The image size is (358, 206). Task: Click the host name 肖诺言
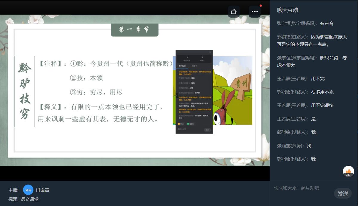pyautogui.click(x=43, y=190)
